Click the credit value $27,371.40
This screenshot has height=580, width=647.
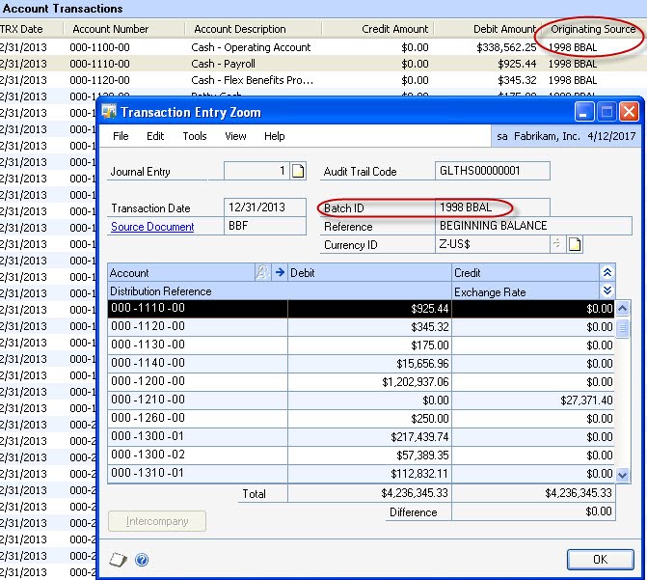[x=586, y=400]
